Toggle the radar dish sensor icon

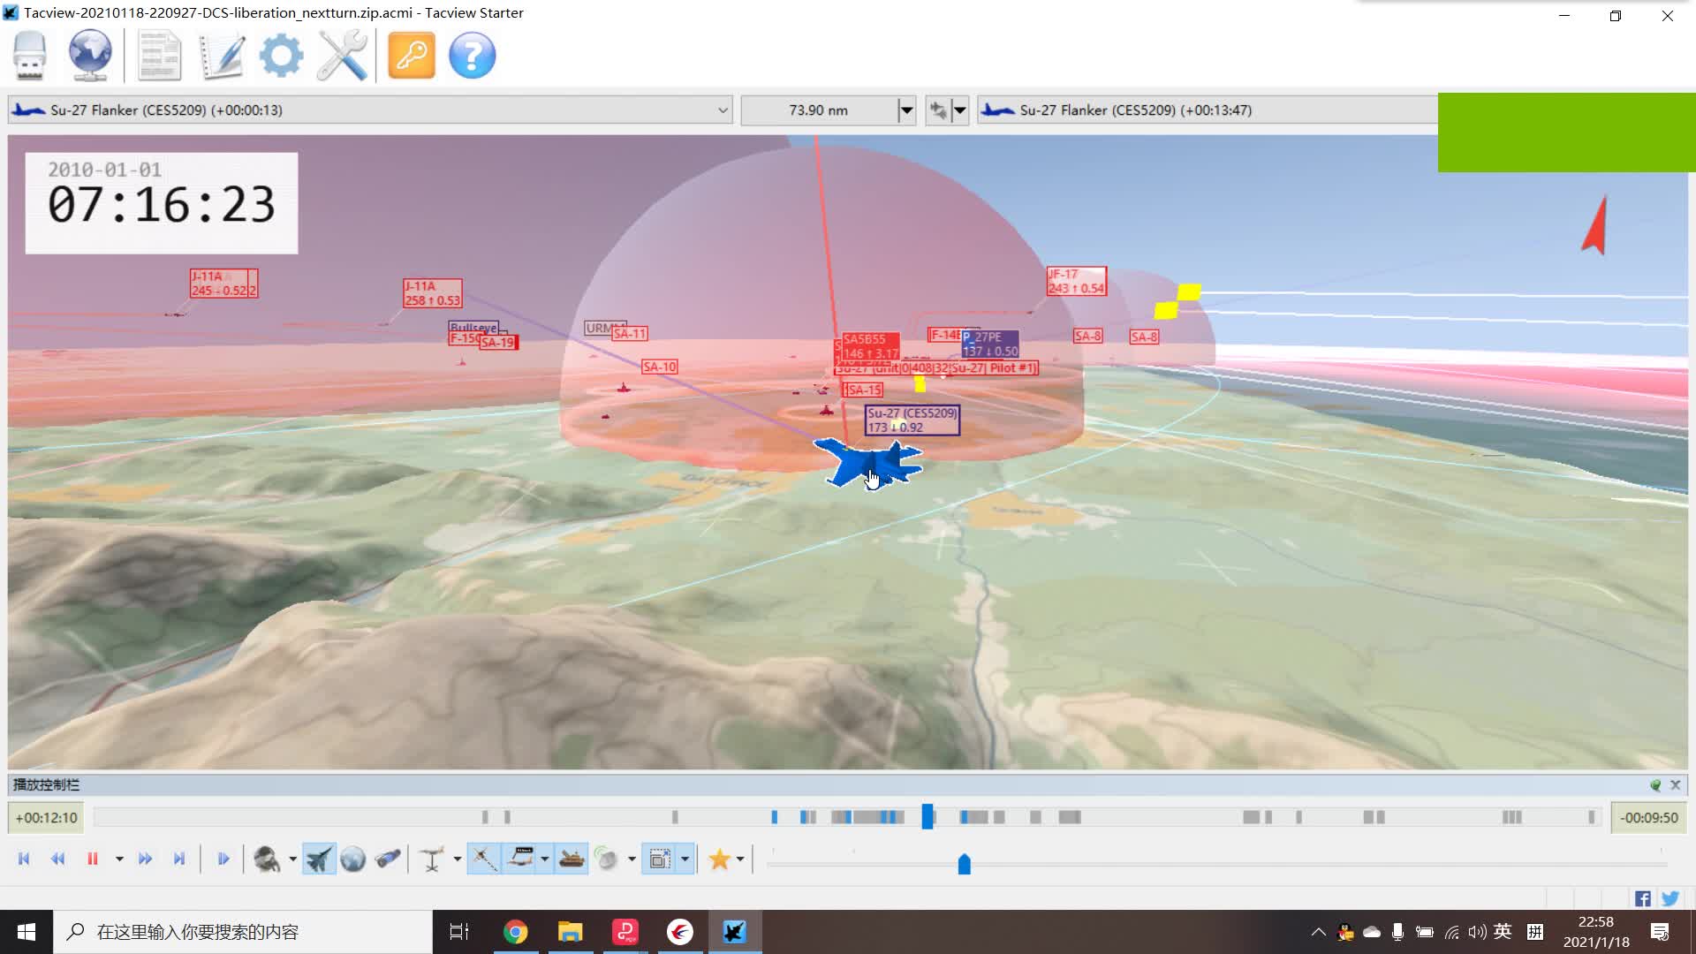coord(607,859)
